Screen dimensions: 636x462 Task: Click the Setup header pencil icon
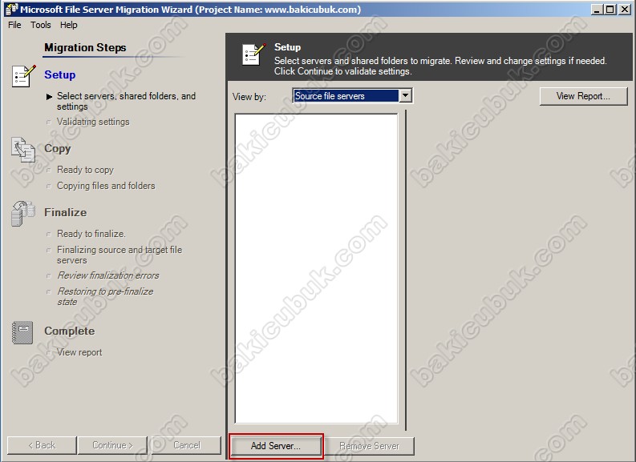(x=254, y=54)
